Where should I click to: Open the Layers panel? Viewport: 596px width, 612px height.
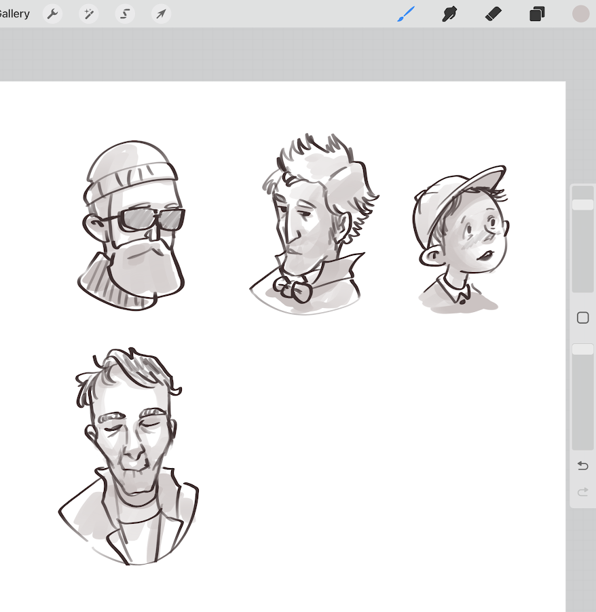click(x=537, y=14)
